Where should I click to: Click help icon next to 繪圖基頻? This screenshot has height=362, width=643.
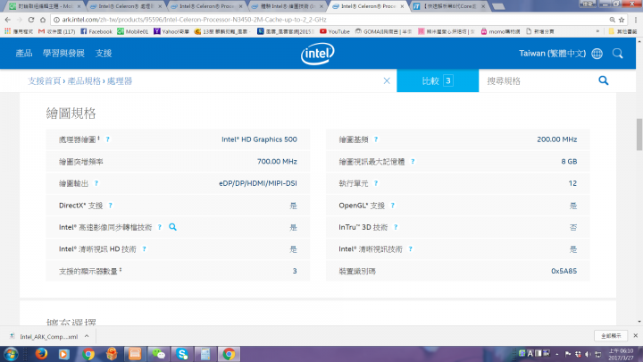tap(376, 139)
